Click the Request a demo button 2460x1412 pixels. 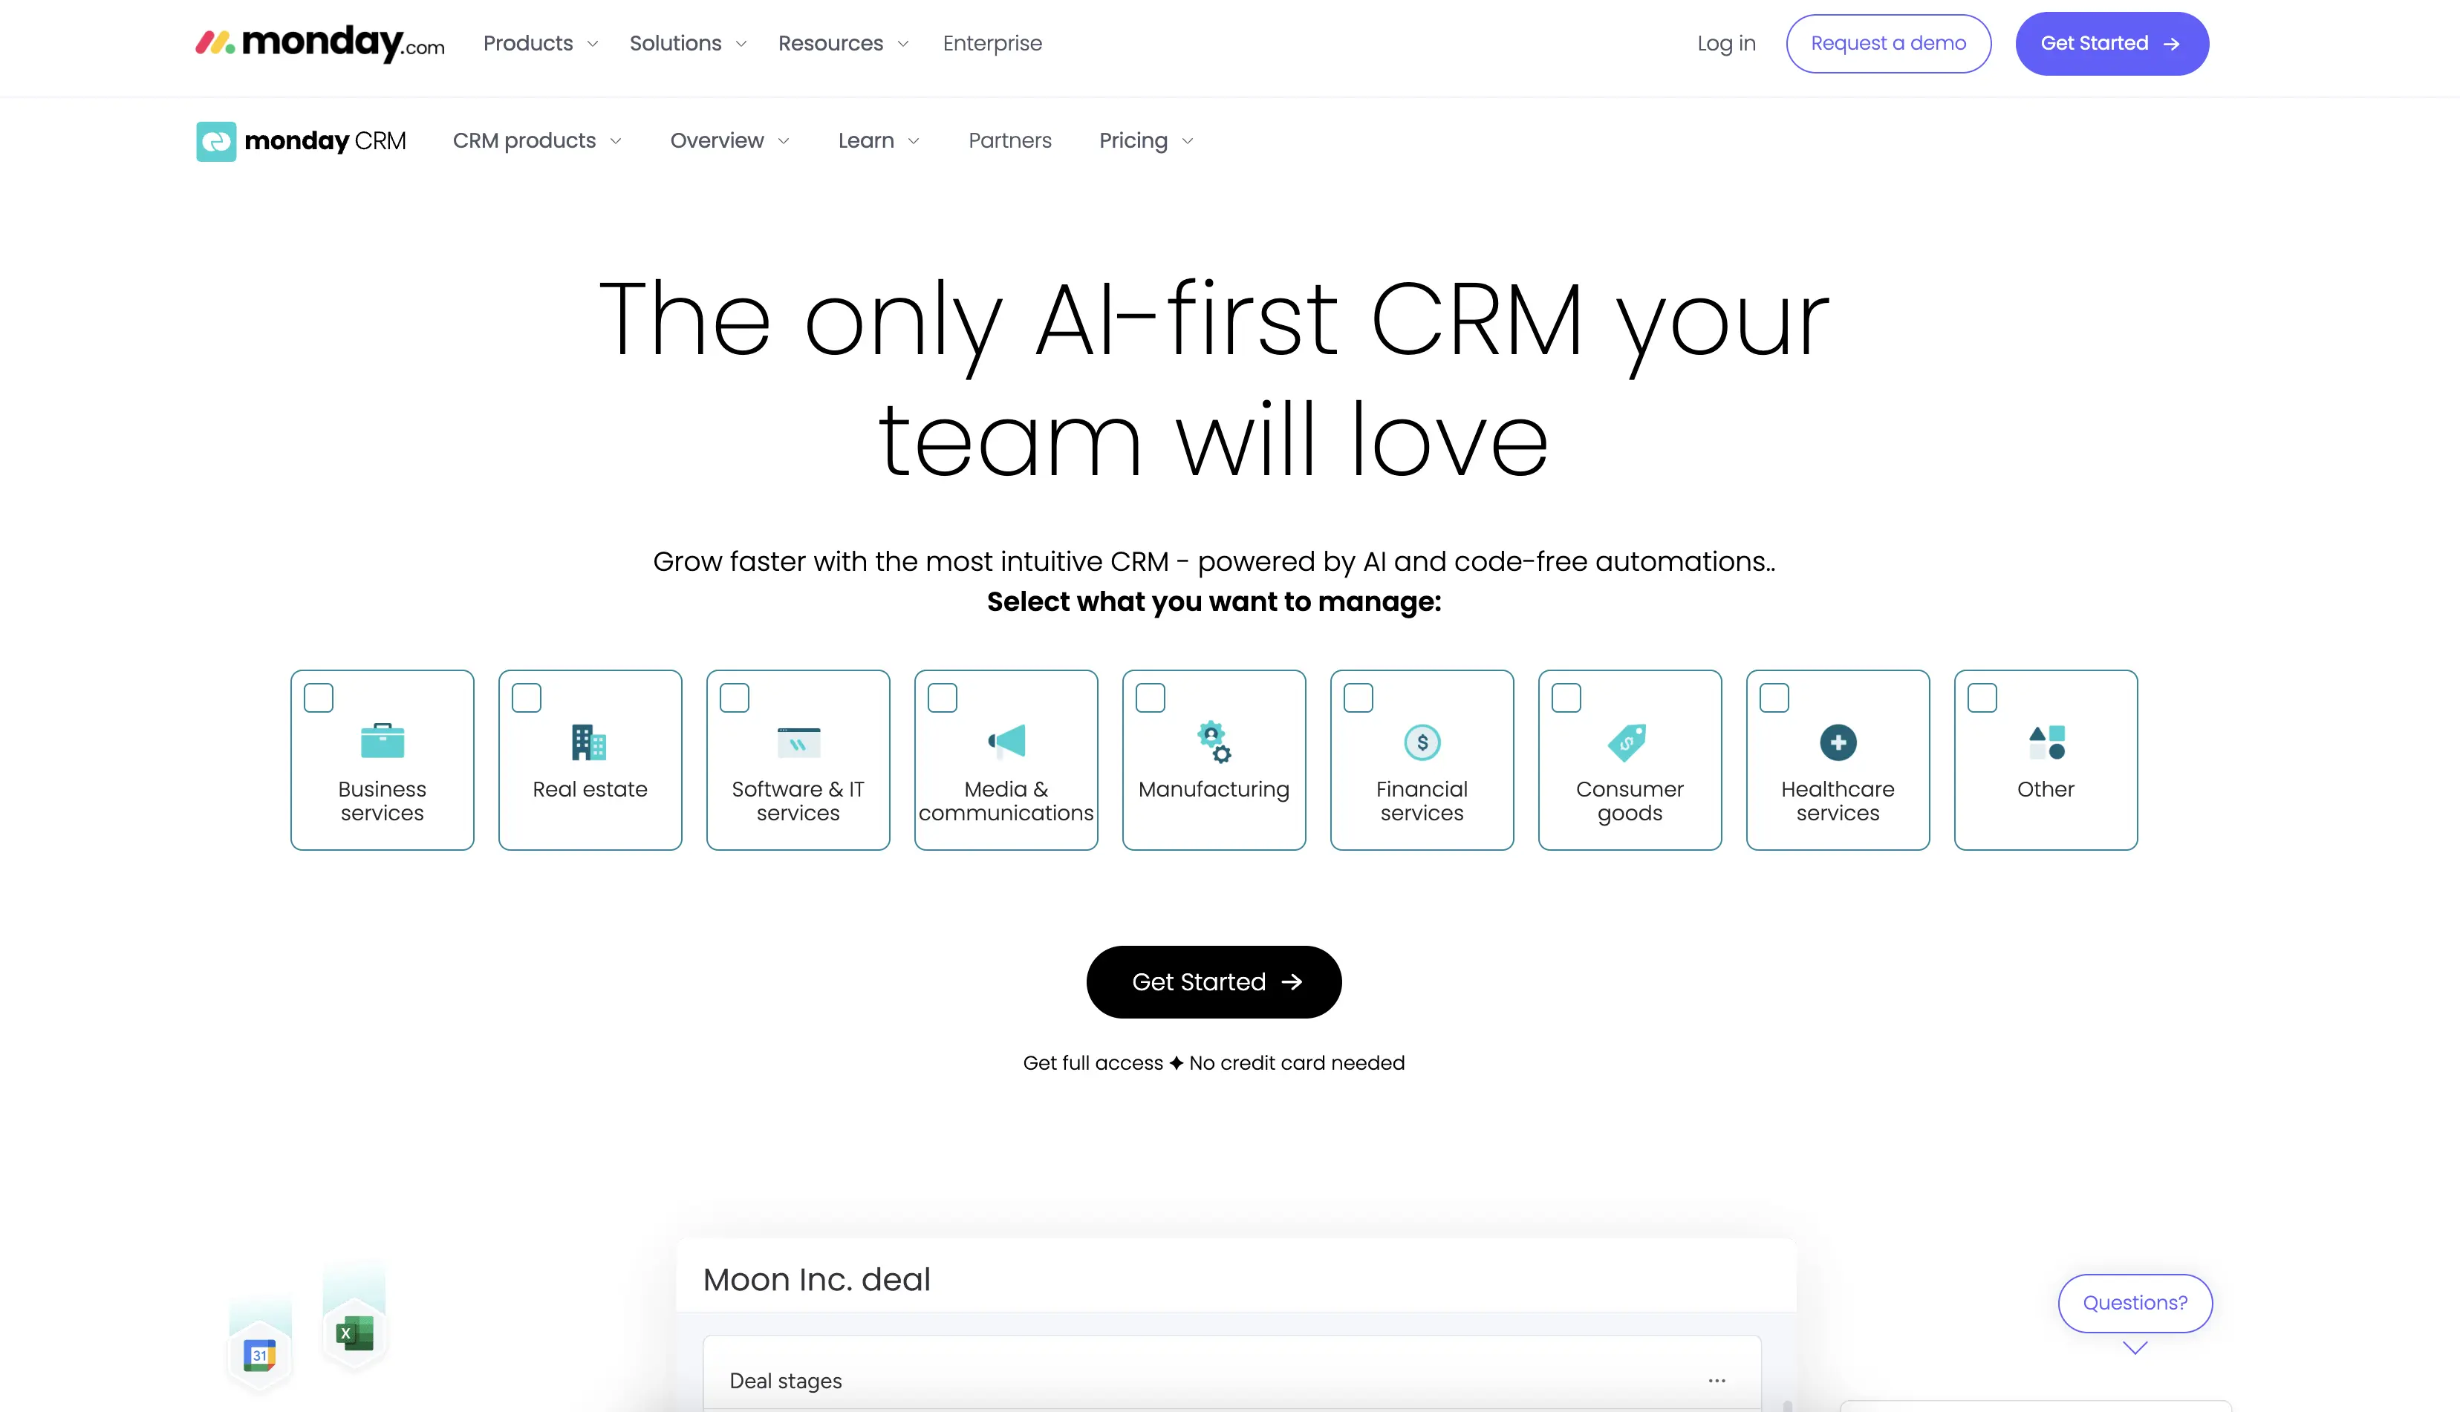click(1887, 42)
